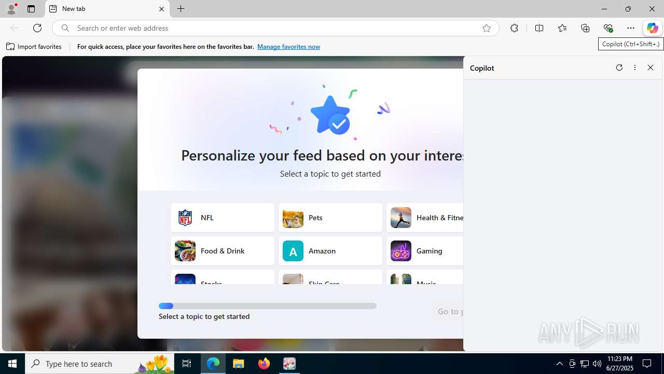Select the Pets topic card
Screen dimensions: 664x374
click(x=330, y=218)
